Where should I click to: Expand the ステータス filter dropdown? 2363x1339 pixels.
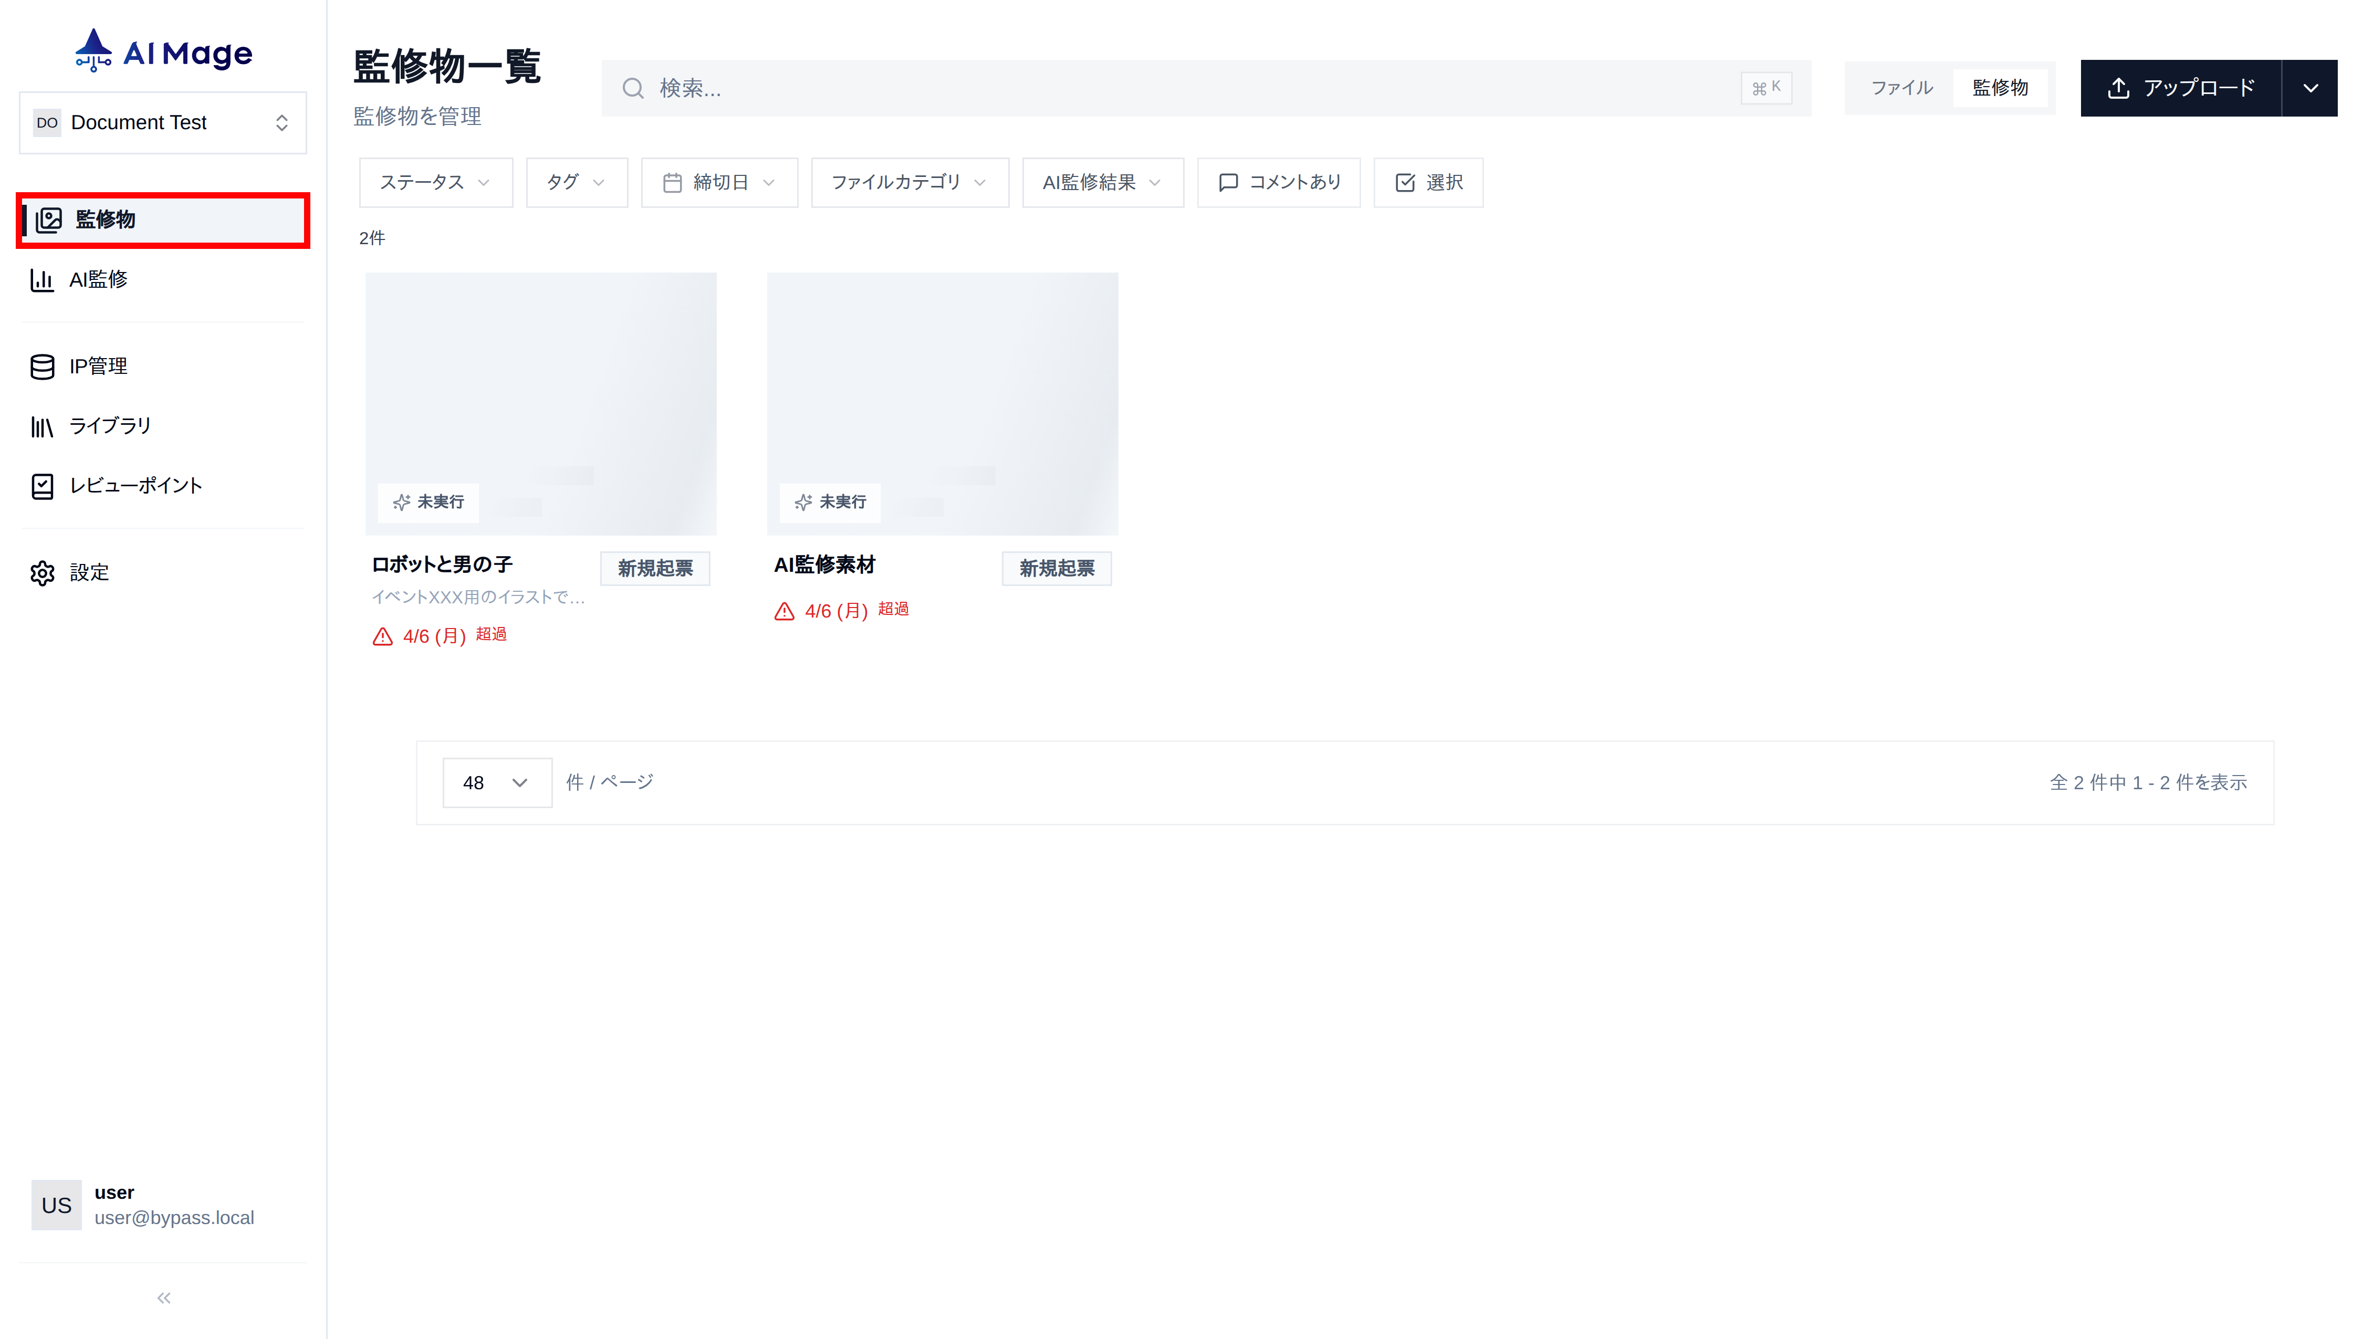tap(435, 182)
